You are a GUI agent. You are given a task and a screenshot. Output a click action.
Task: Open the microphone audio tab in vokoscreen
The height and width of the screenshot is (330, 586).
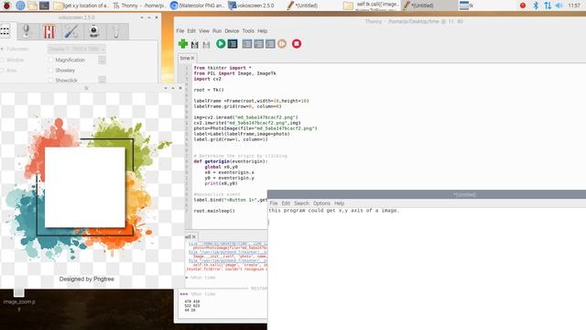click(x=27, y=31)
